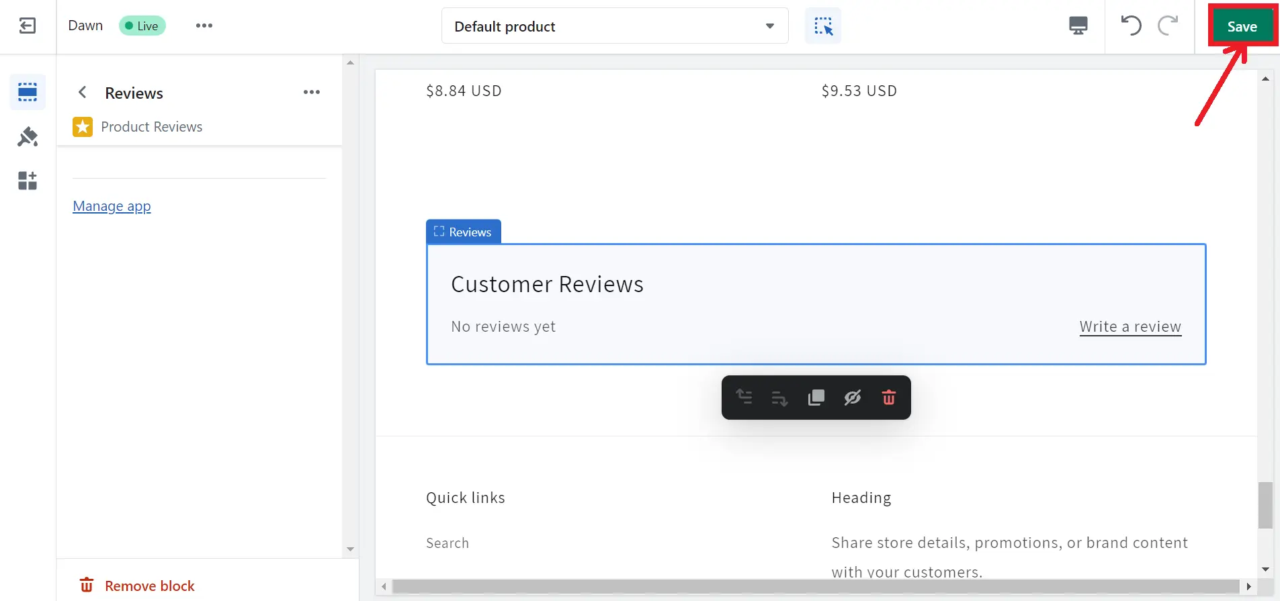Click the $8.84 USD price
The height and width of the screenshot is (601, 1280).
464,91
